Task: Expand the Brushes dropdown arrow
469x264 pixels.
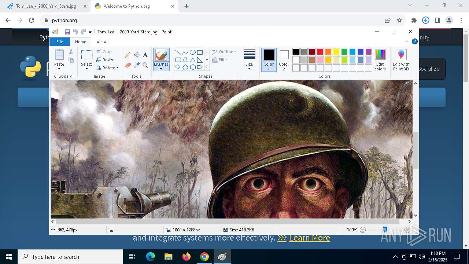Action: coord(161,69)
